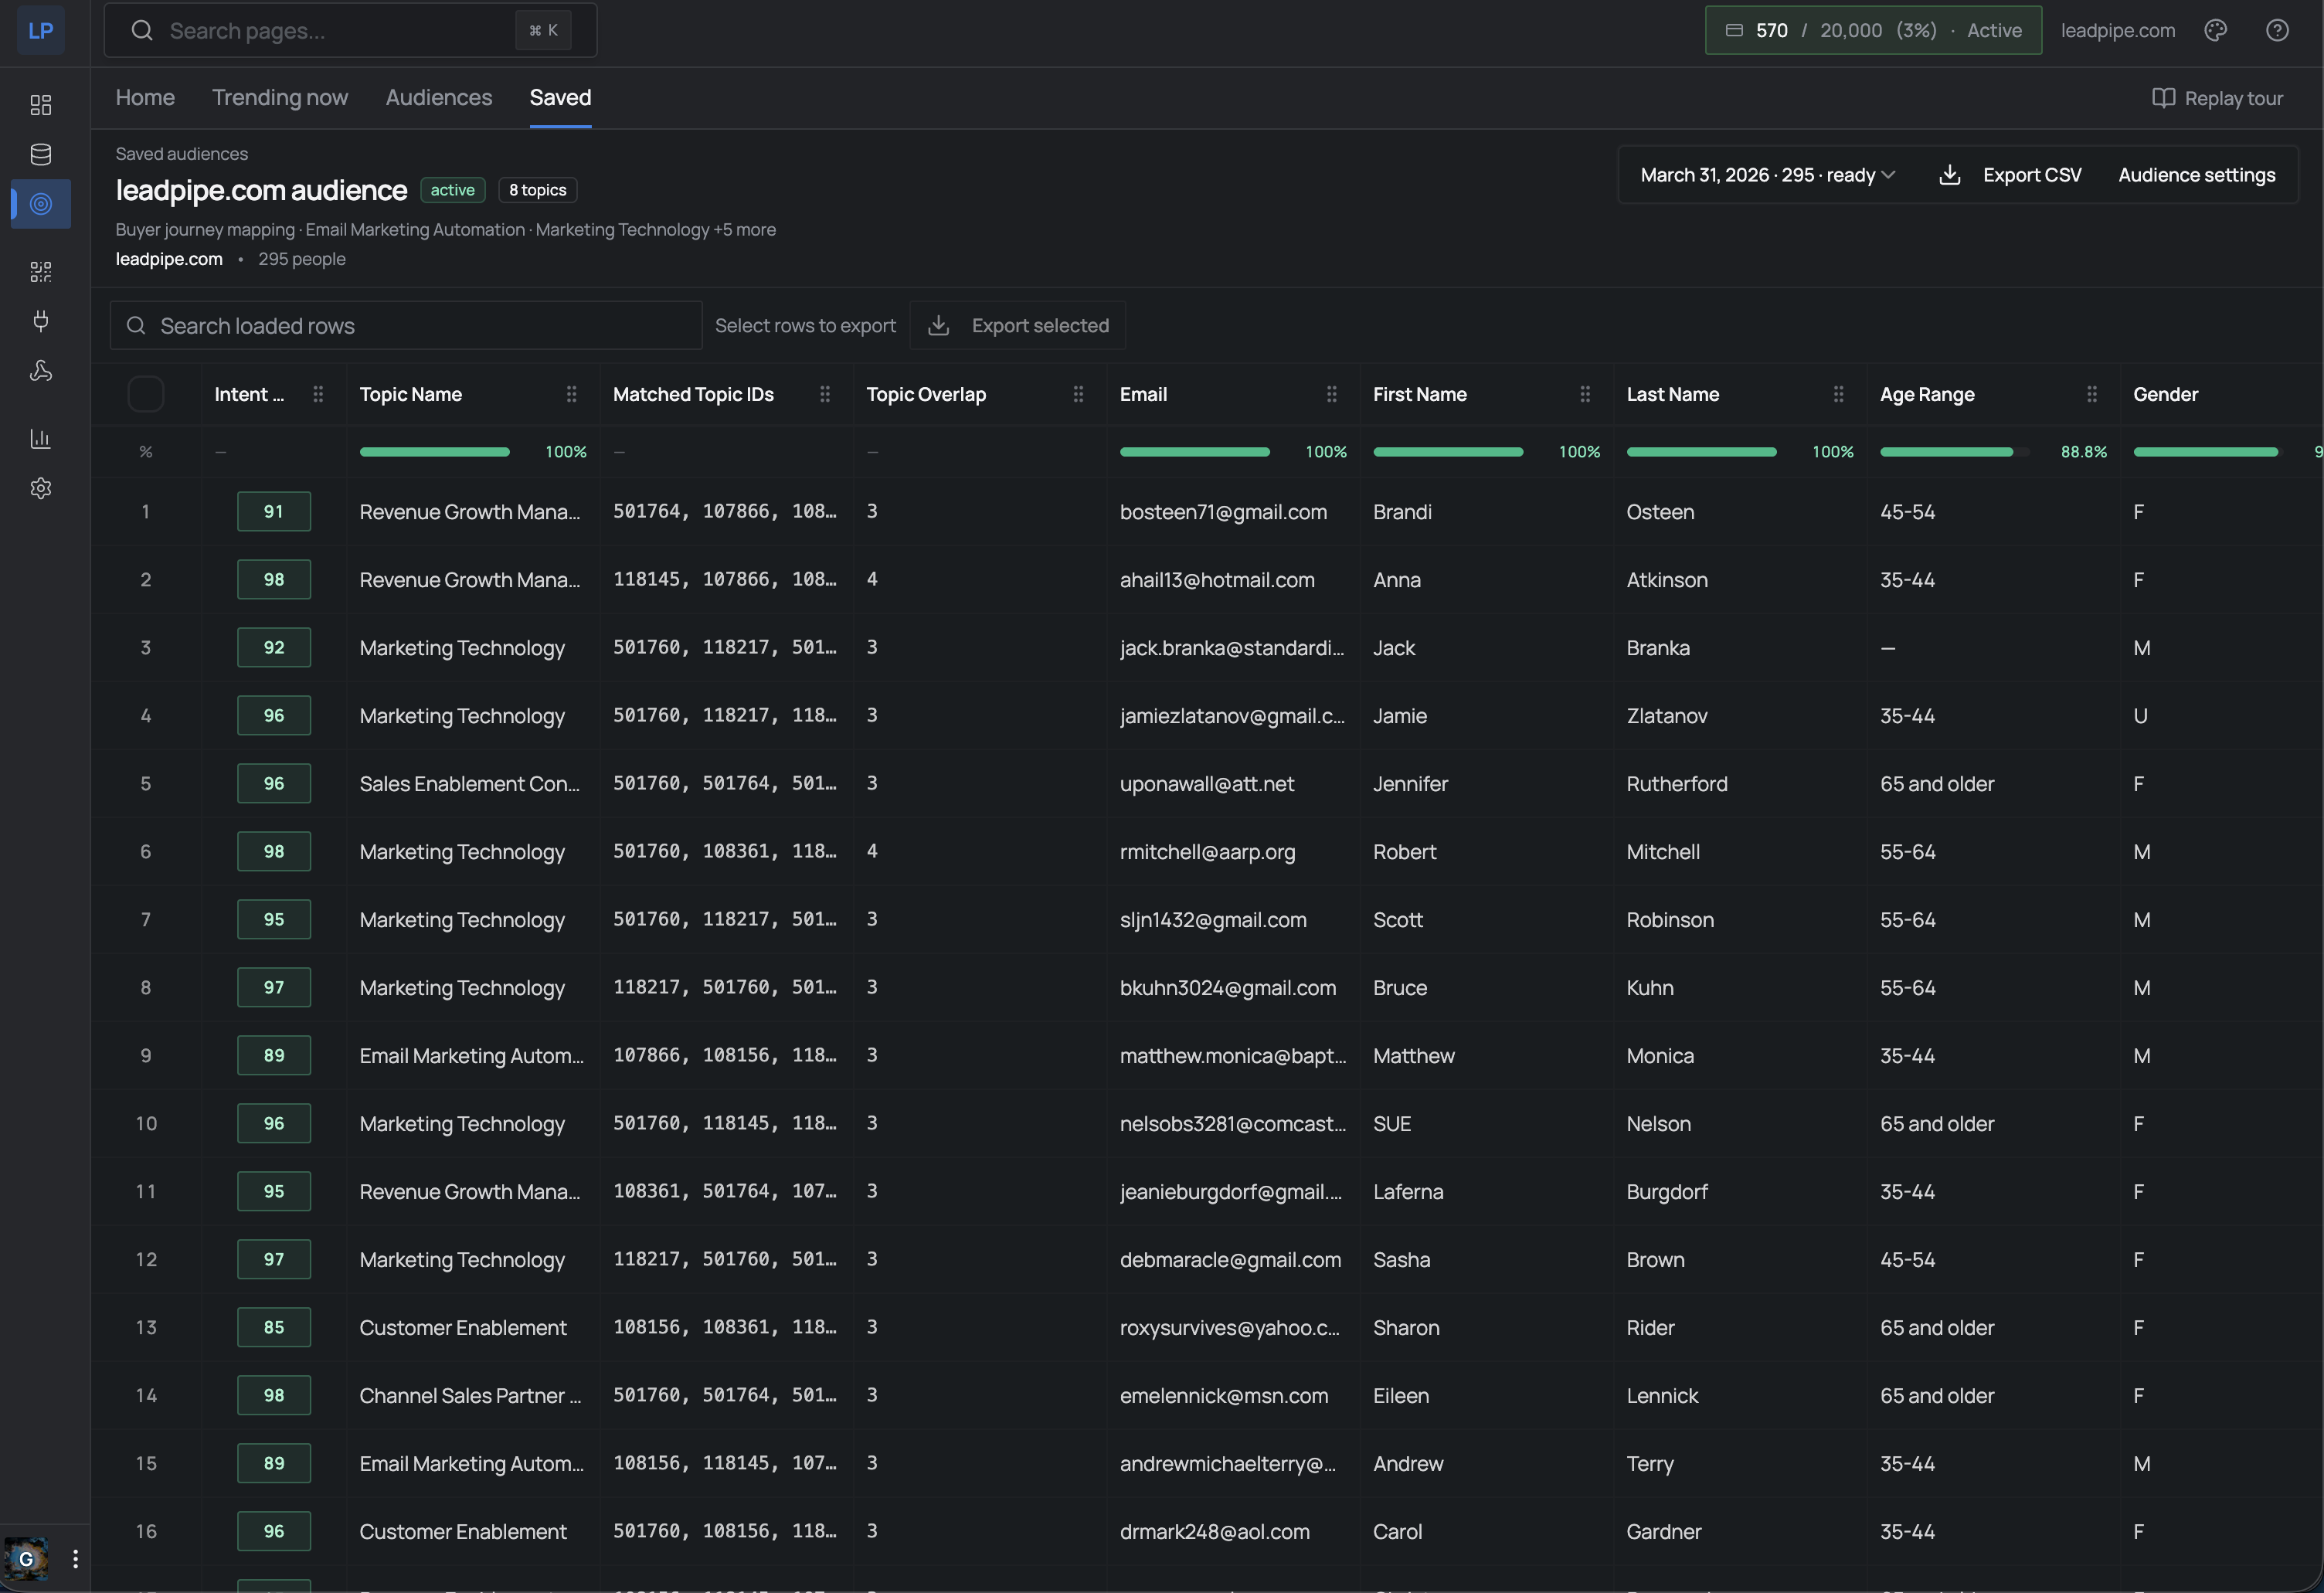2324x1593 pixels.
Task: Select the row checkbox for Brandi Osteen
Action: (146, 511)
